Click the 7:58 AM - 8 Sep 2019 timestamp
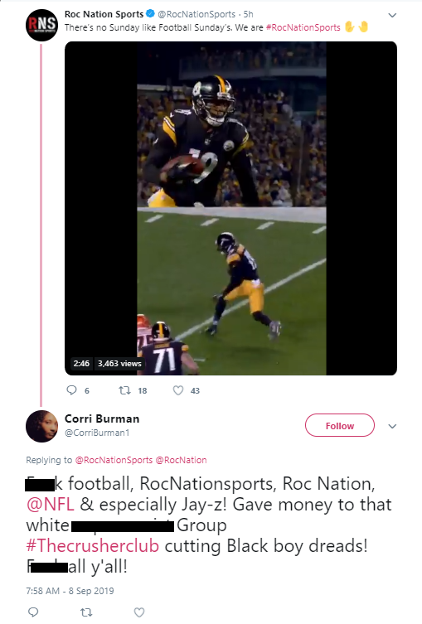The height and width of the screenshot is (624, 422). point(70,591)
